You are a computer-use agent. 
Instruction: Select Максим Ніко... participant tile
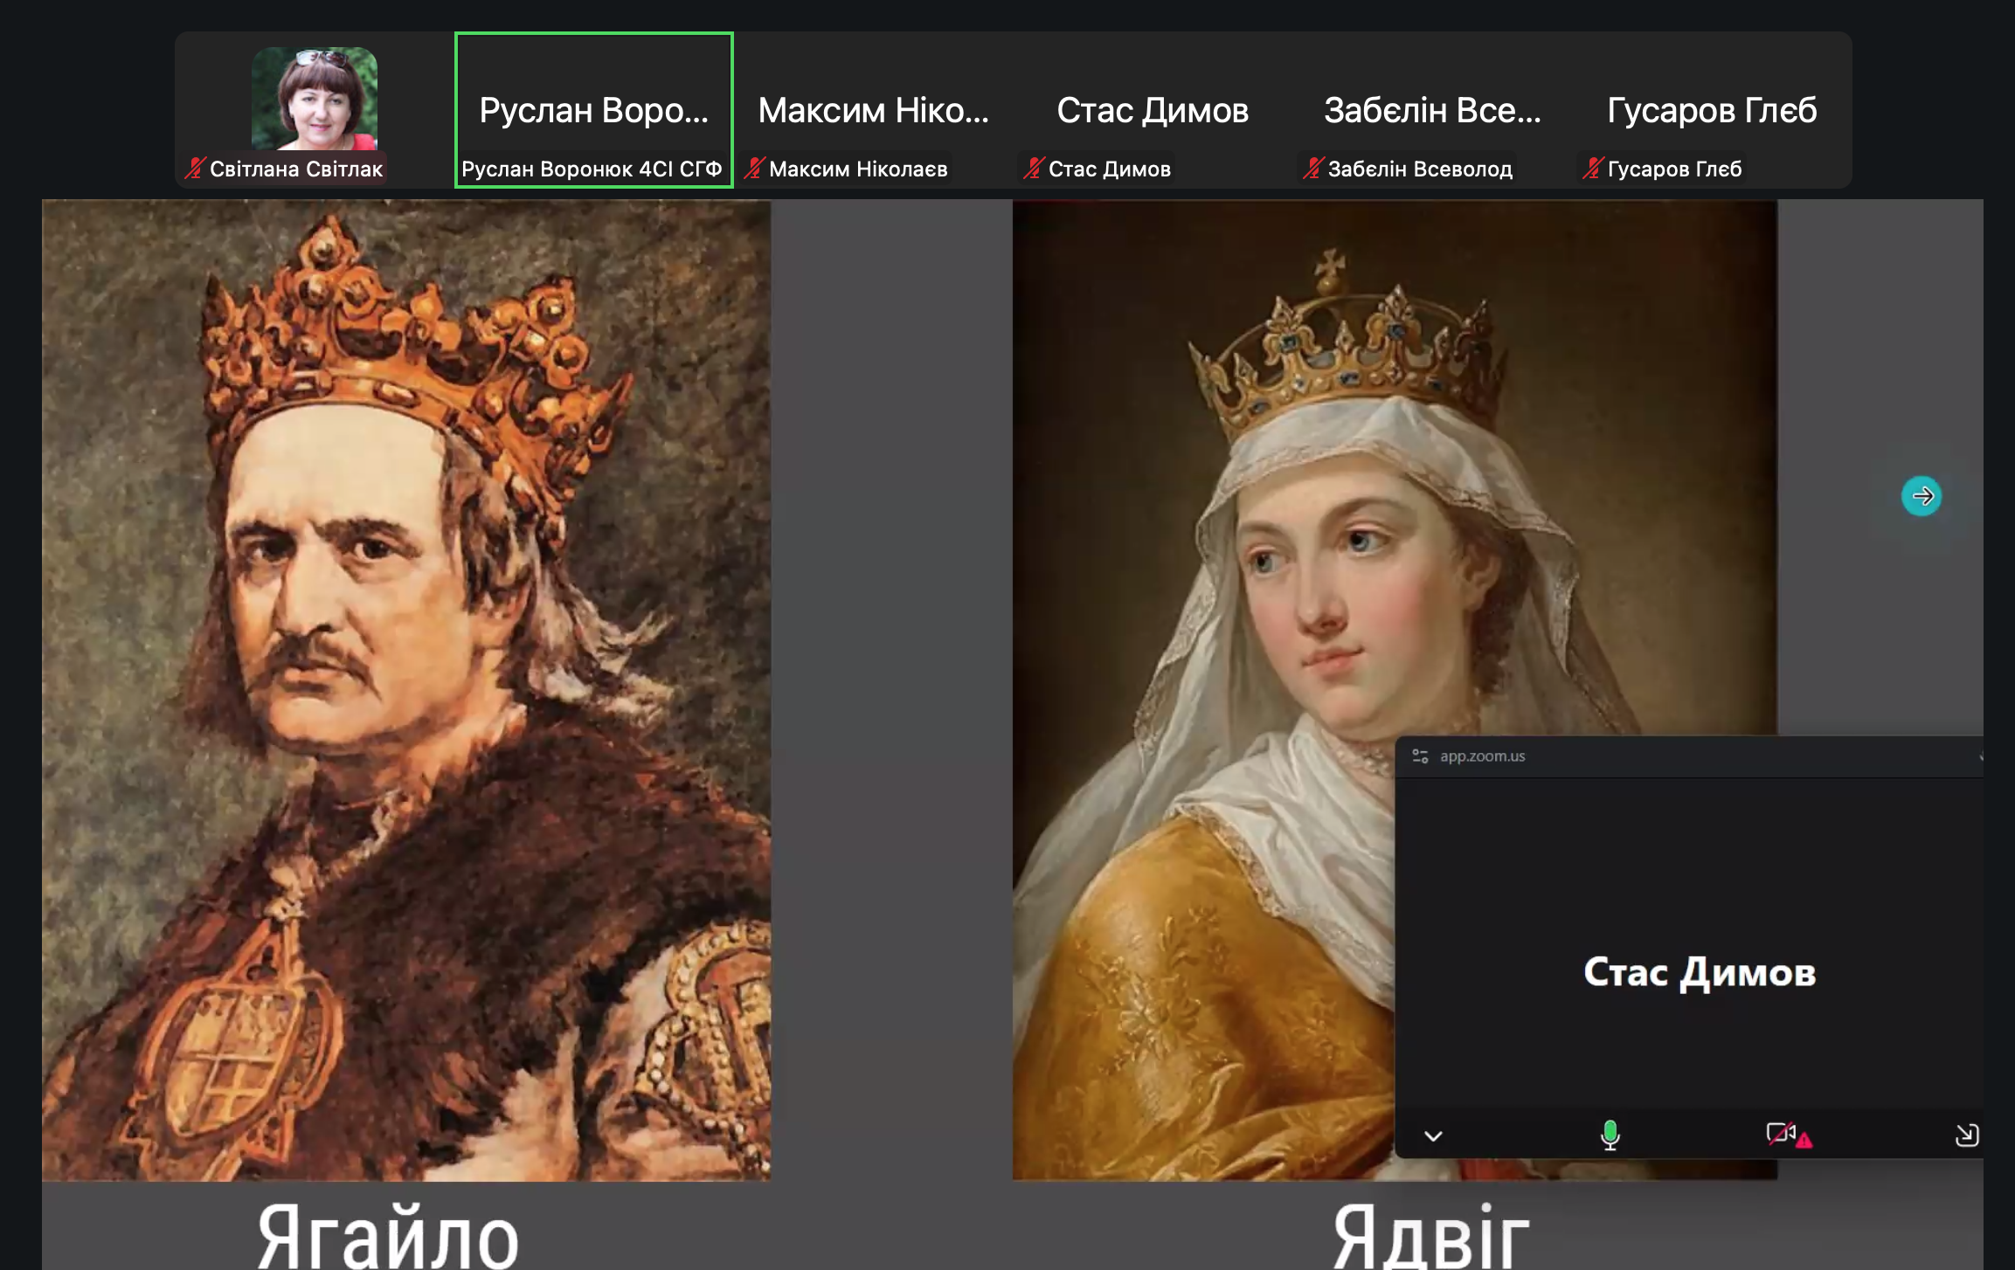[873, 110]
